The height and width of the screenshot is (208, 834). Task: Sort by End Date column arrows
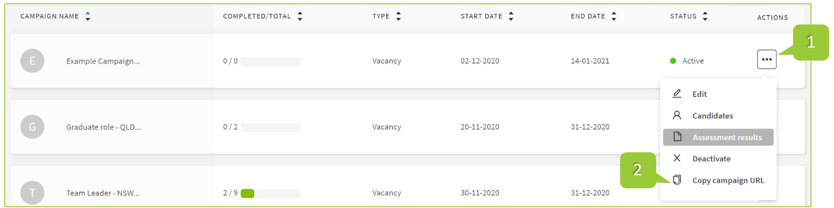[614, 16]
